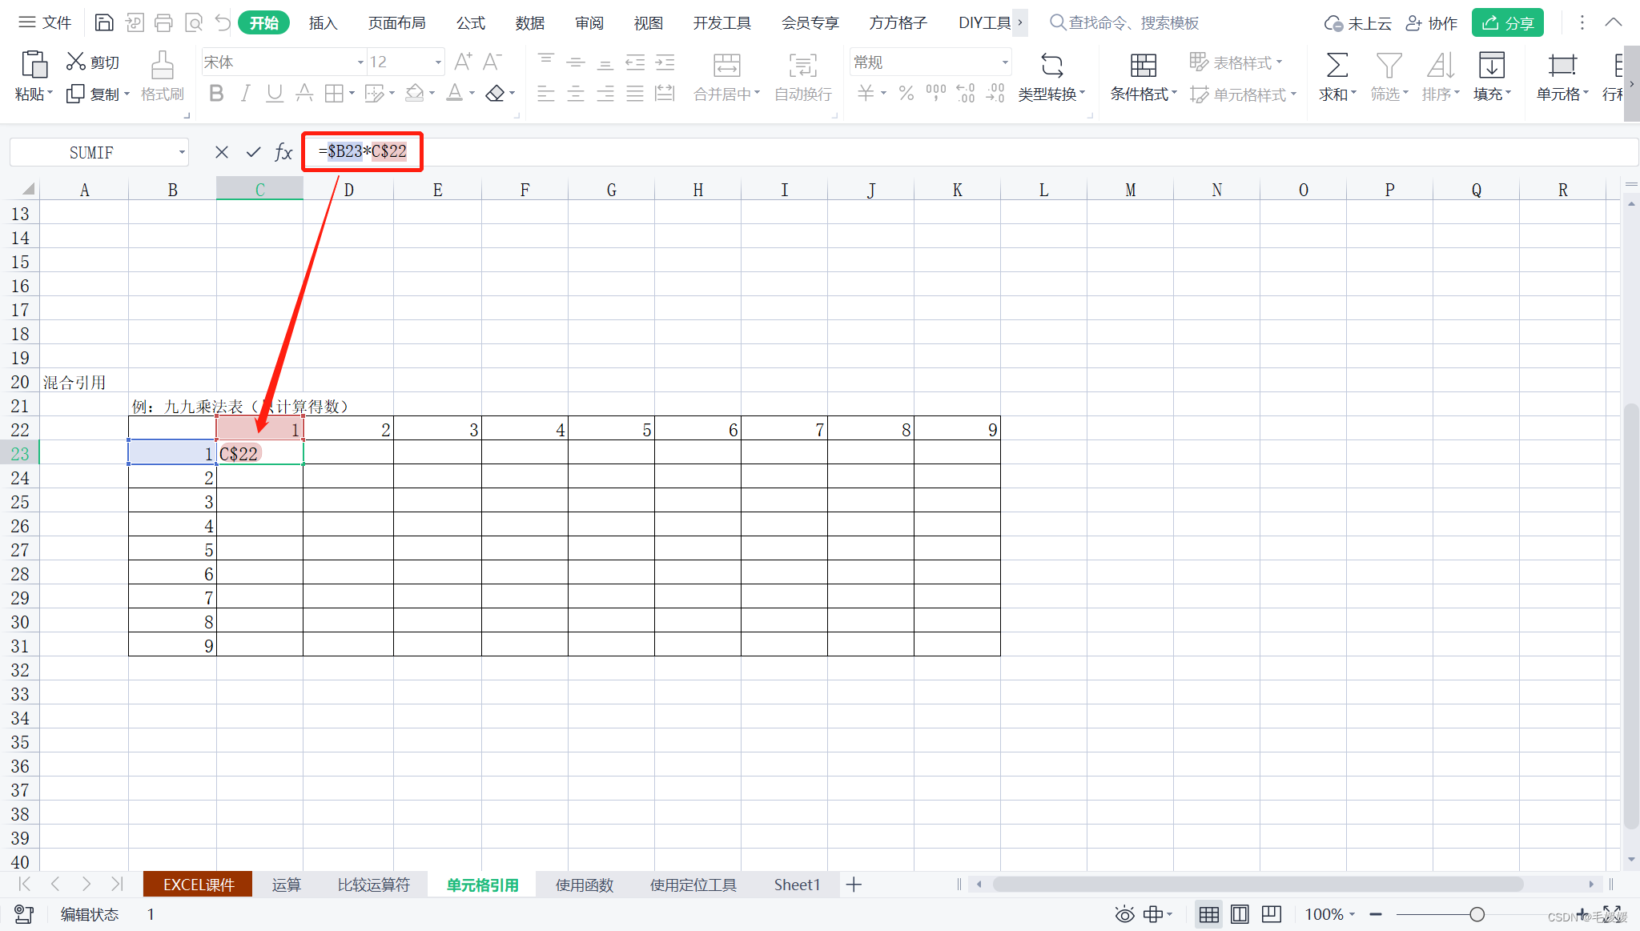Click the font color A swatch
This screenshot has width=1640, height=931.
pos(454,94)
